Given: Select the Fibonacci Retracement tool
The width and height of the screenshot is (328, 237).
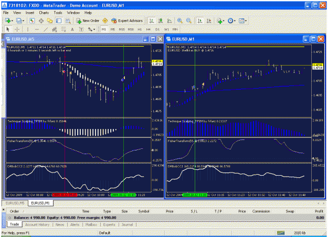Looking at the screenshot, I should point(64,29).
